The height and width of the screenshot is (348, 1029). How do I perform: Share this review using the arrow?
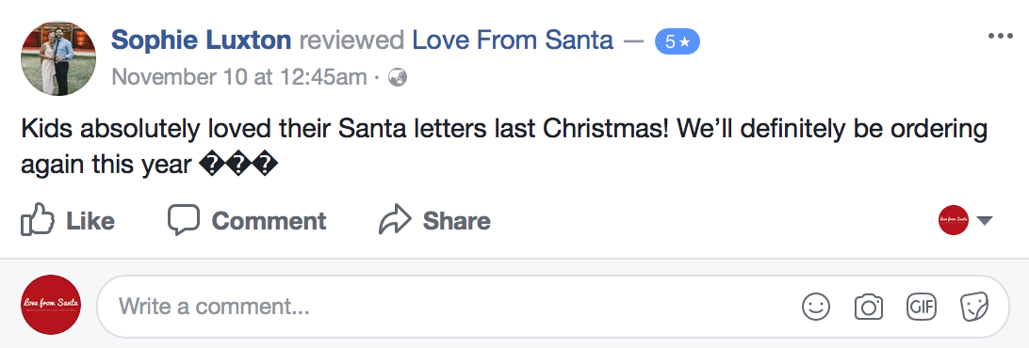coord(434,220)
